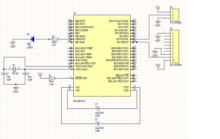Click the Rx 433MHz label text
The image size is (220, 139).
(x=176, y=65)
